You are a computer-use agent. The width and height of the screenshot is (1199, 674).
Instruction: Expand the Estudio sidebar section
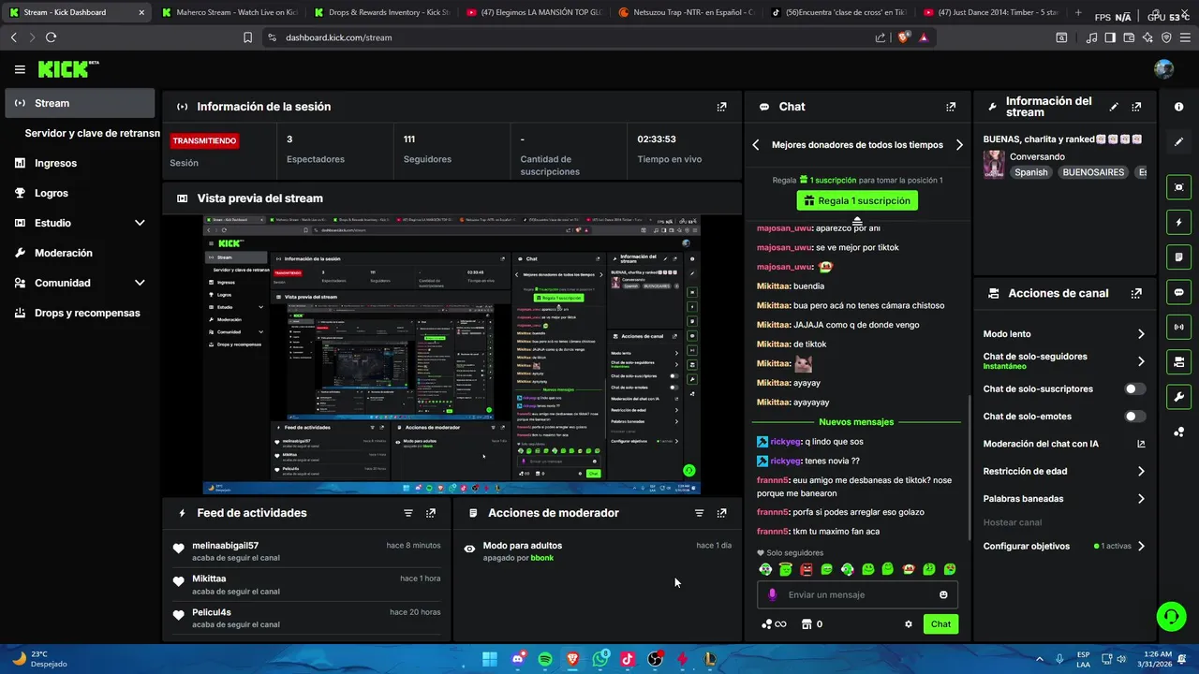coord(140,223)
